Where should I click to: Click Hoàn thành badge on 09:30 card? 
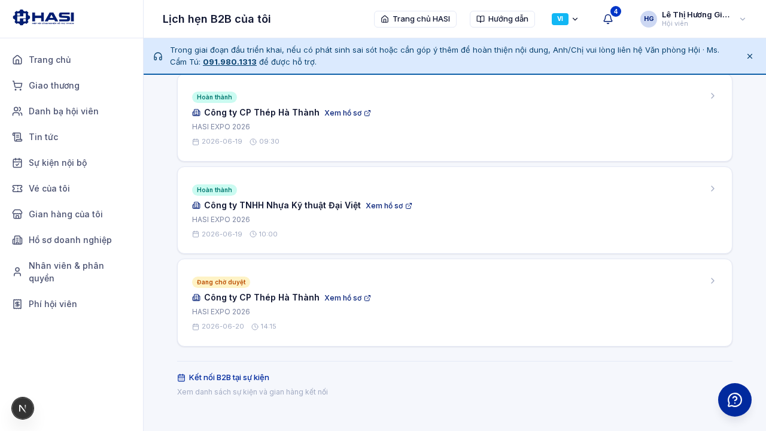coord(214,97)
